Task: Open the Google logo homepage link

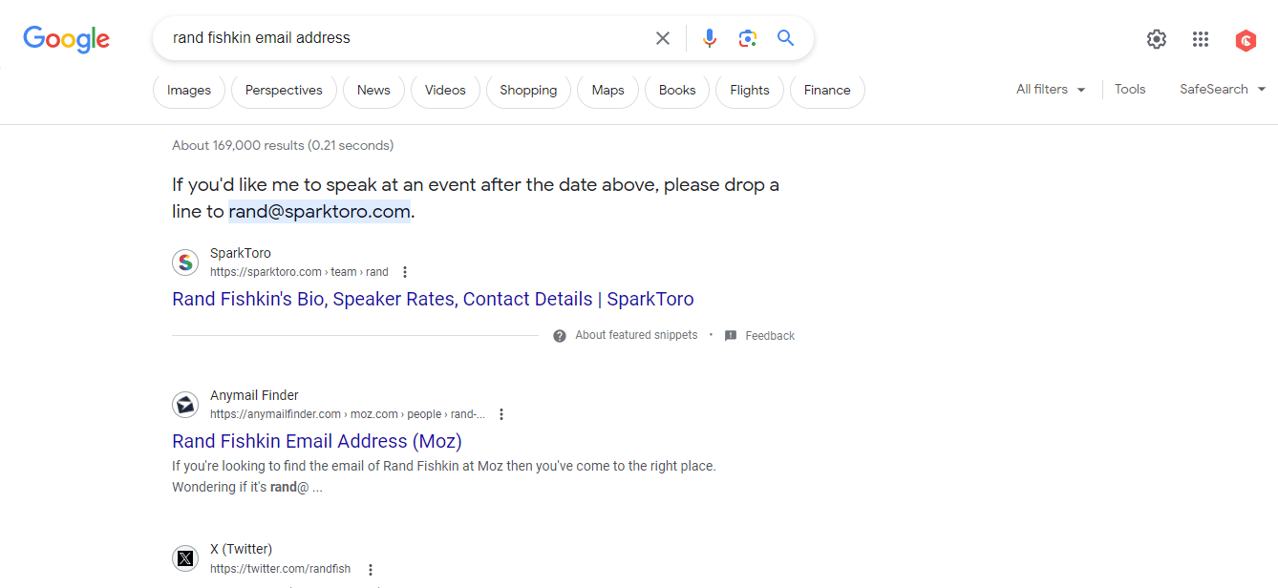Action: 66,38
